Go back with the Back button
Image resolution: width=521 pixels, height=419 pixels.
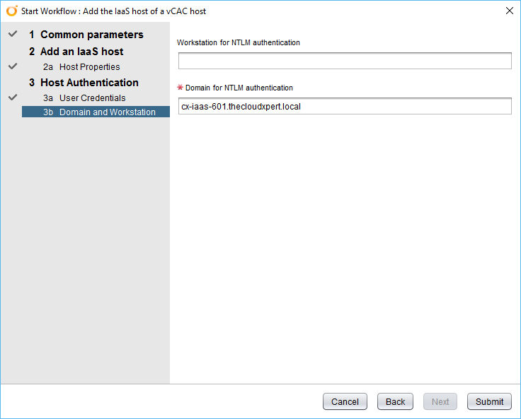pos(395,401)
